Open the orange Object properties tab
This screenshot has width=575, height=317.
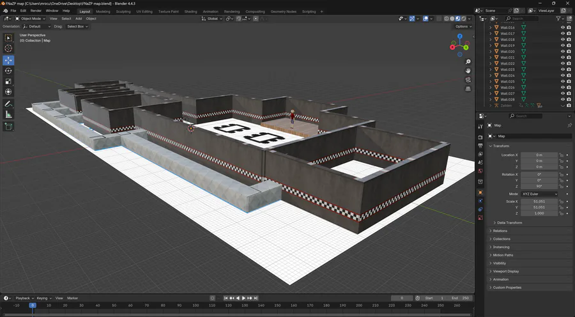click(480, 192)
